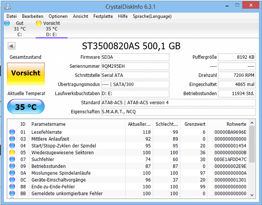Click raw value 000E1AFDD47C
This screenshot has width=262, height=205.
[230, 160]
